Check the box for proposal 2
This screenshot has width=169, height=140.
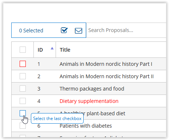pyautogui.click(x=23, y=76)
